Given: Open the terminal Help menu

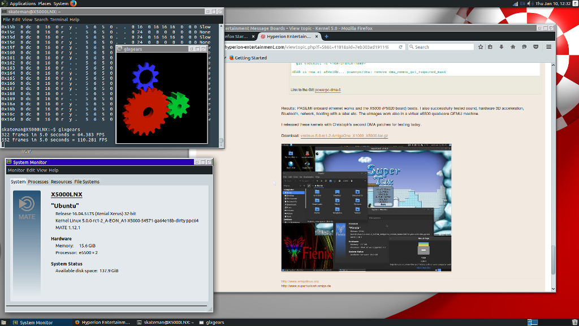Looking at the screenshot, I should pyautogui.click(x=74, y=20).
